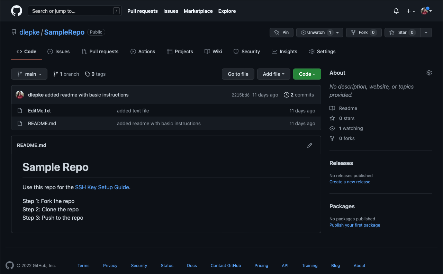Image resolution: width=443 pixels, height=274 pixels.
Task: Open the SSH Key Setup Guide link
Action: click(102, 187)
